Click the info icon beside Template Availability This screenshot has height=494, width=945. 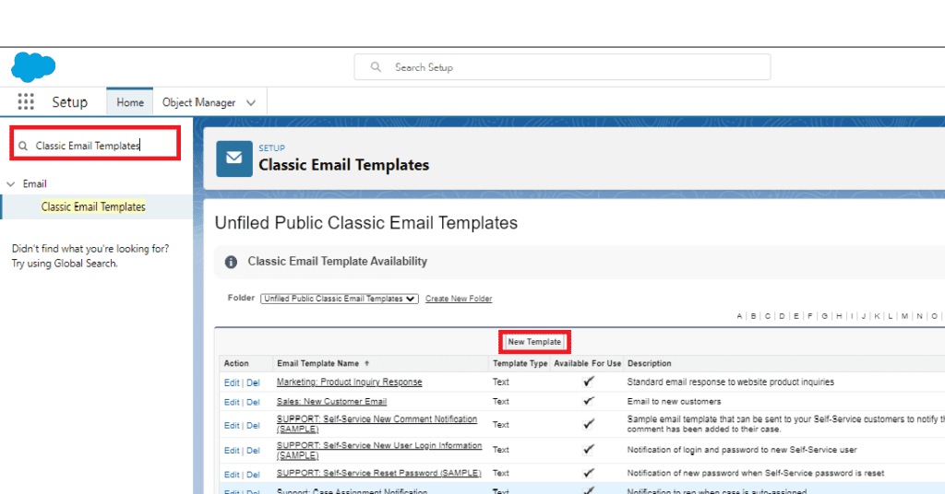231,262
